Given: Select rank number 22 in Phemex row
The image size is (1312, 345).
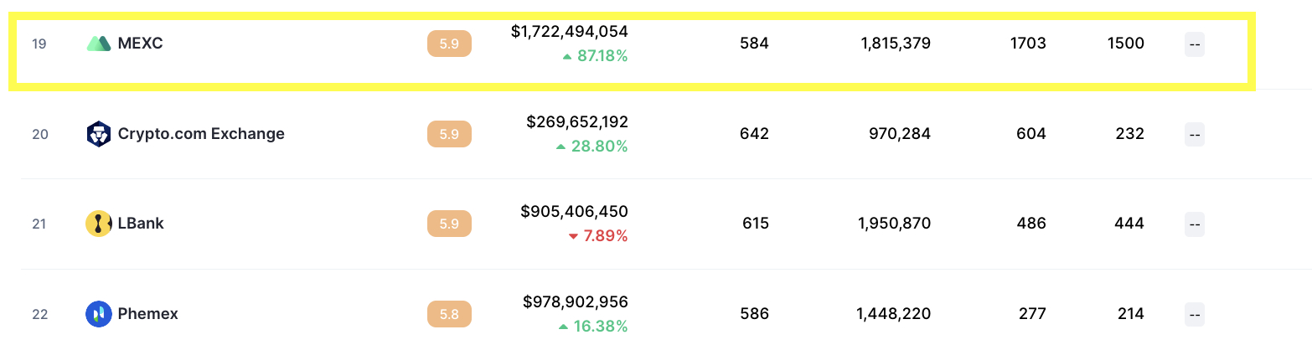Looking at the screenshot, I should (39, 314).
